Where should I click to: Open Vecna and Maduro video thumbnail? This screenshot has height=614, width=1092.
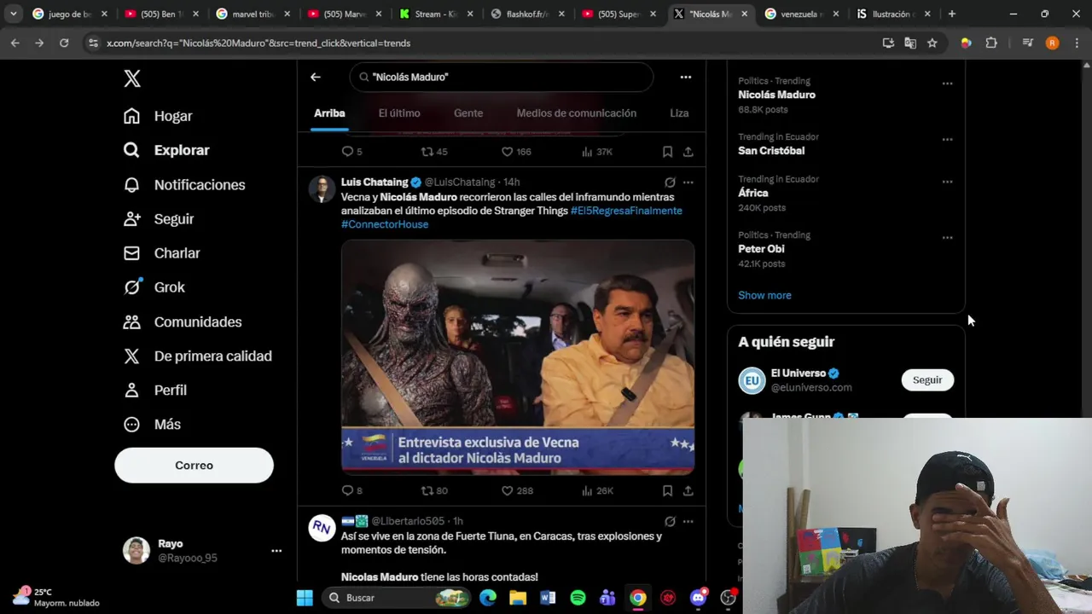pos(518,356)
